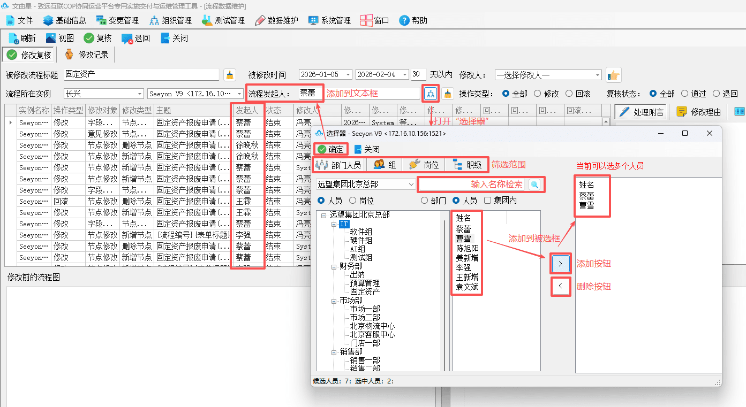Select the 修改 operation type radio button
Screen dimensions: 746x407
coord(537,94)
